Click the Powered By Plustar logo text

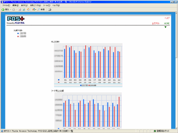coord(15,23)
